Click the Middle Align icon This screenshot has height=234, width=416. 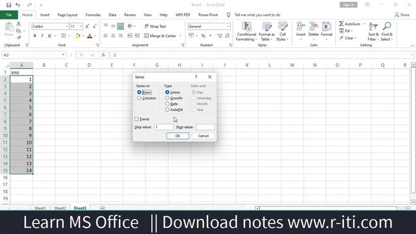[113, 26]
